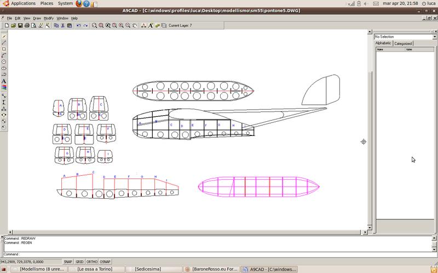Click the Save file icon
This screenshot has width=438, height=273.
[20, 25]
